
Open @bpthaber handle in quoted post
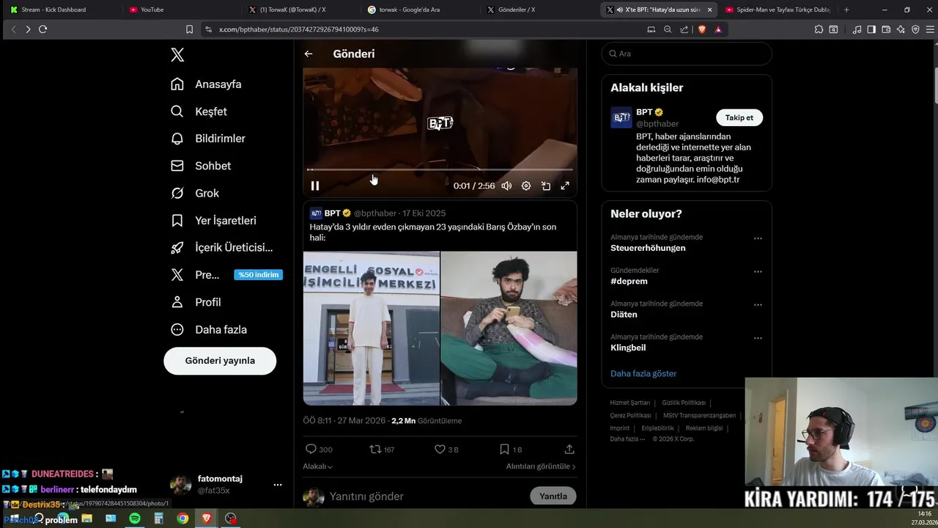click(375, 213)
